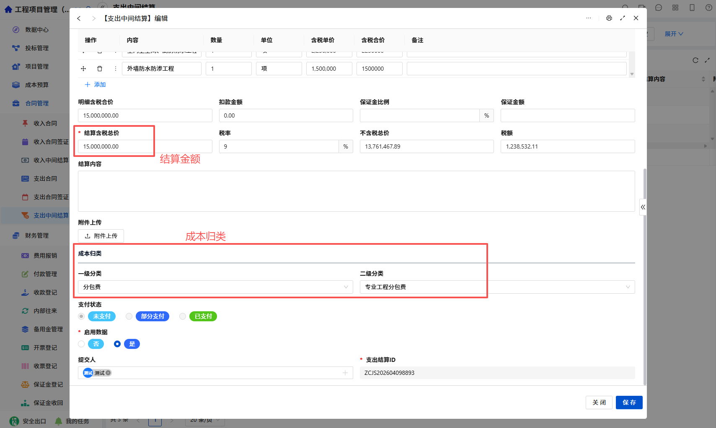
Task: Open the row menu dots for 外墙防水防渗工程
Action: click(x=116, y=69)
